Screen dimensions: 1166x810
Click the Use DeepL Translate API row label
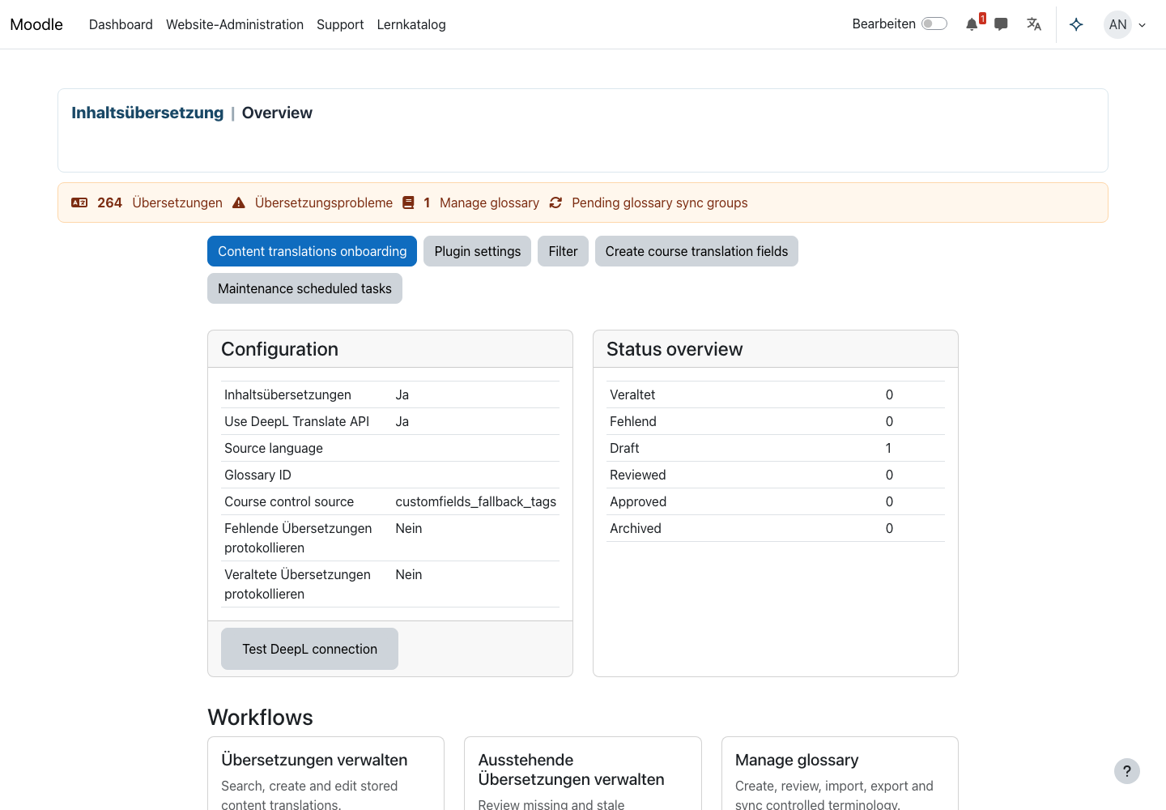point(296,421)
